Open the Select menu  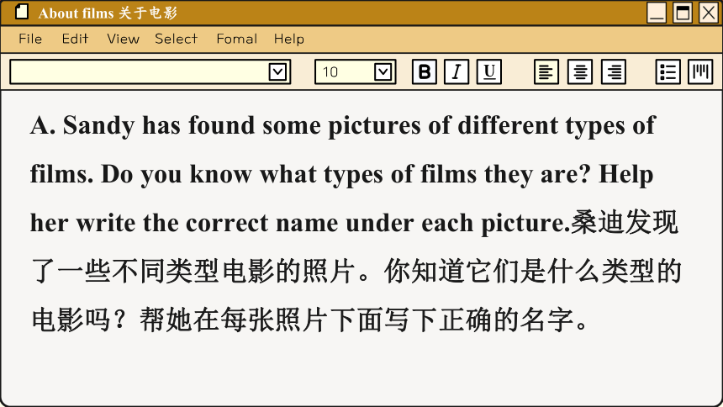[177, 39]
